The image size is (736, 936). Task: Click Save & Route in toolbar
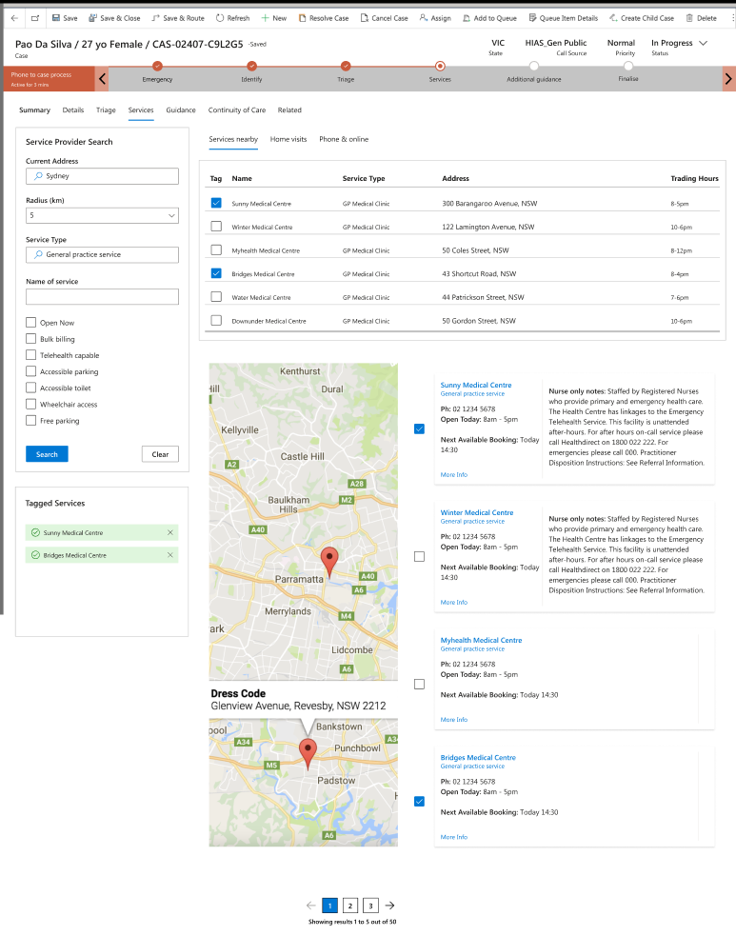point(177,18)
